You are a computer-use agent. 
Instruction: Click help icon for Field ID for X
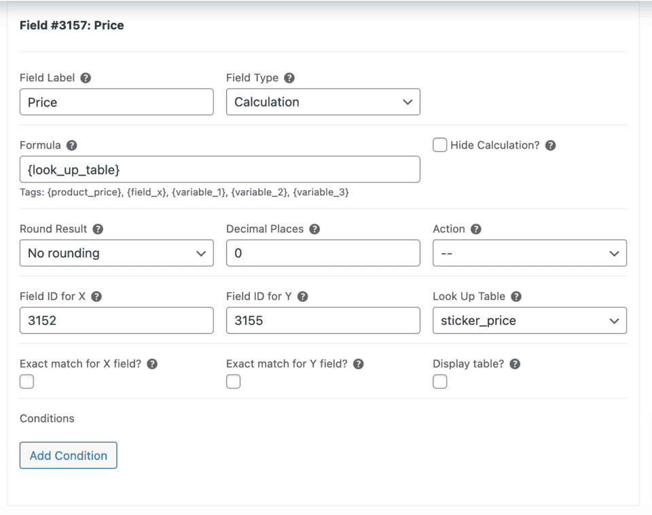96,297
